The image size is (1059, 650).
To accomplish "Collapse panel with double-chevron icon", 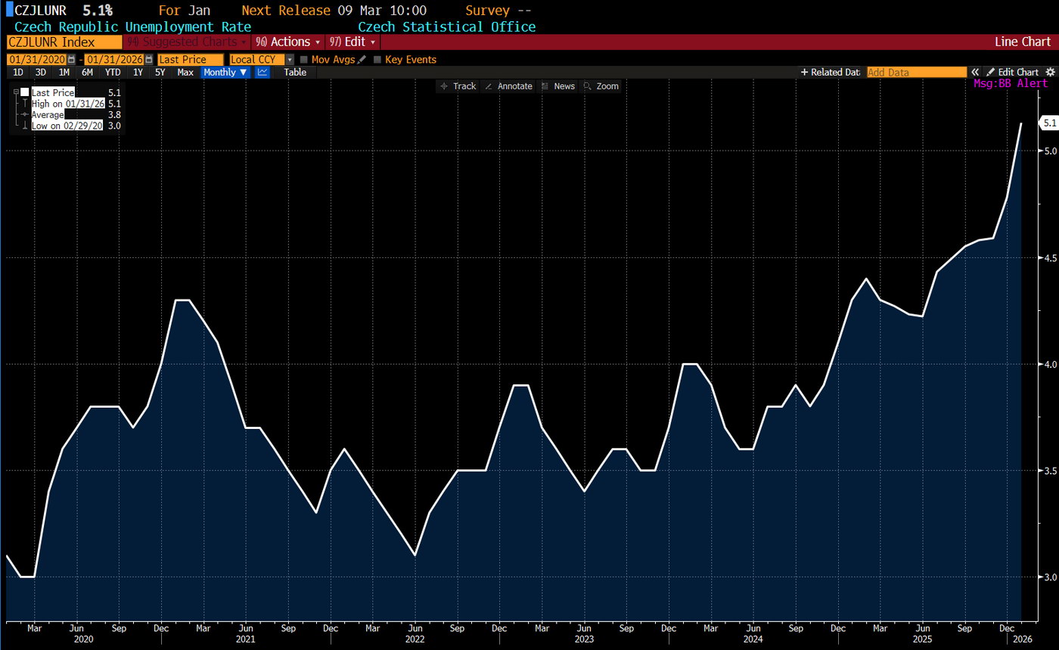I will [976, 72].
